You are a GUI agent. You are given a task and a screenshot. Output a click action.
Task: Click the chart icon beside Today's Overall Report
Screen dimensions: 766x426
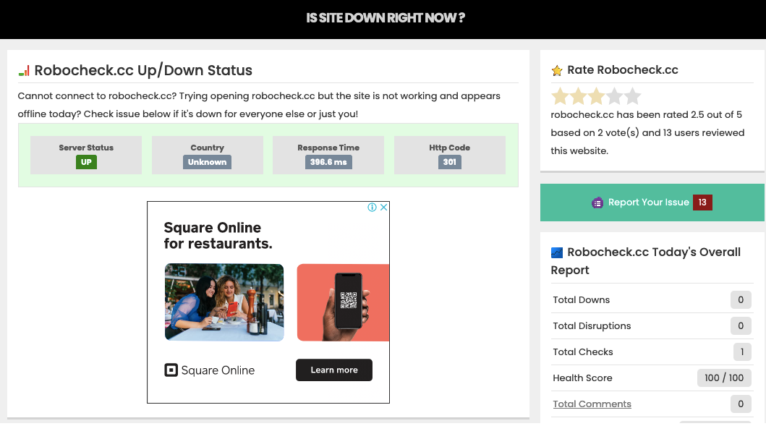(557, 252)
